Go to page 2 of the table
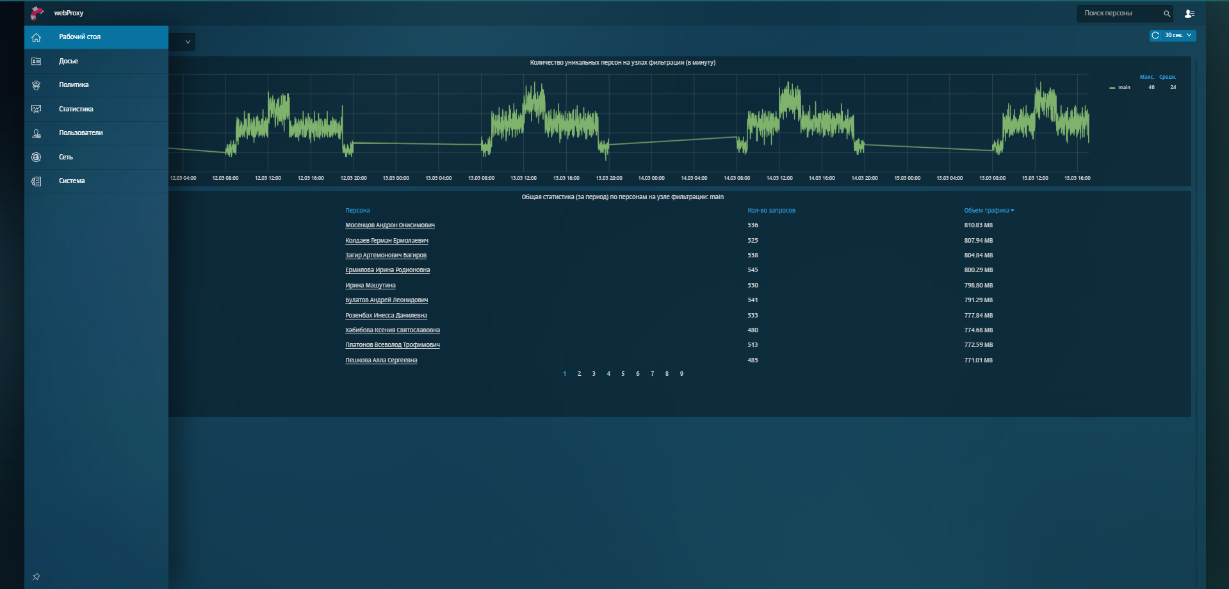1229x589 pixels. (x=579, y=374)
